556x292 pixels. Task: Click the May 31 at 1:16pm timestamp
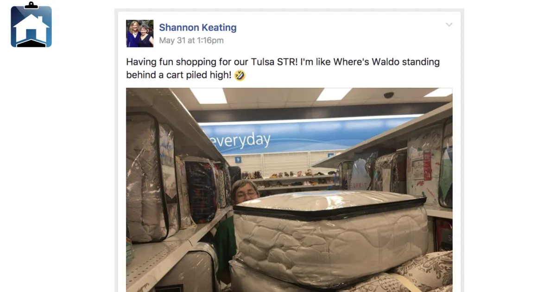191,40
